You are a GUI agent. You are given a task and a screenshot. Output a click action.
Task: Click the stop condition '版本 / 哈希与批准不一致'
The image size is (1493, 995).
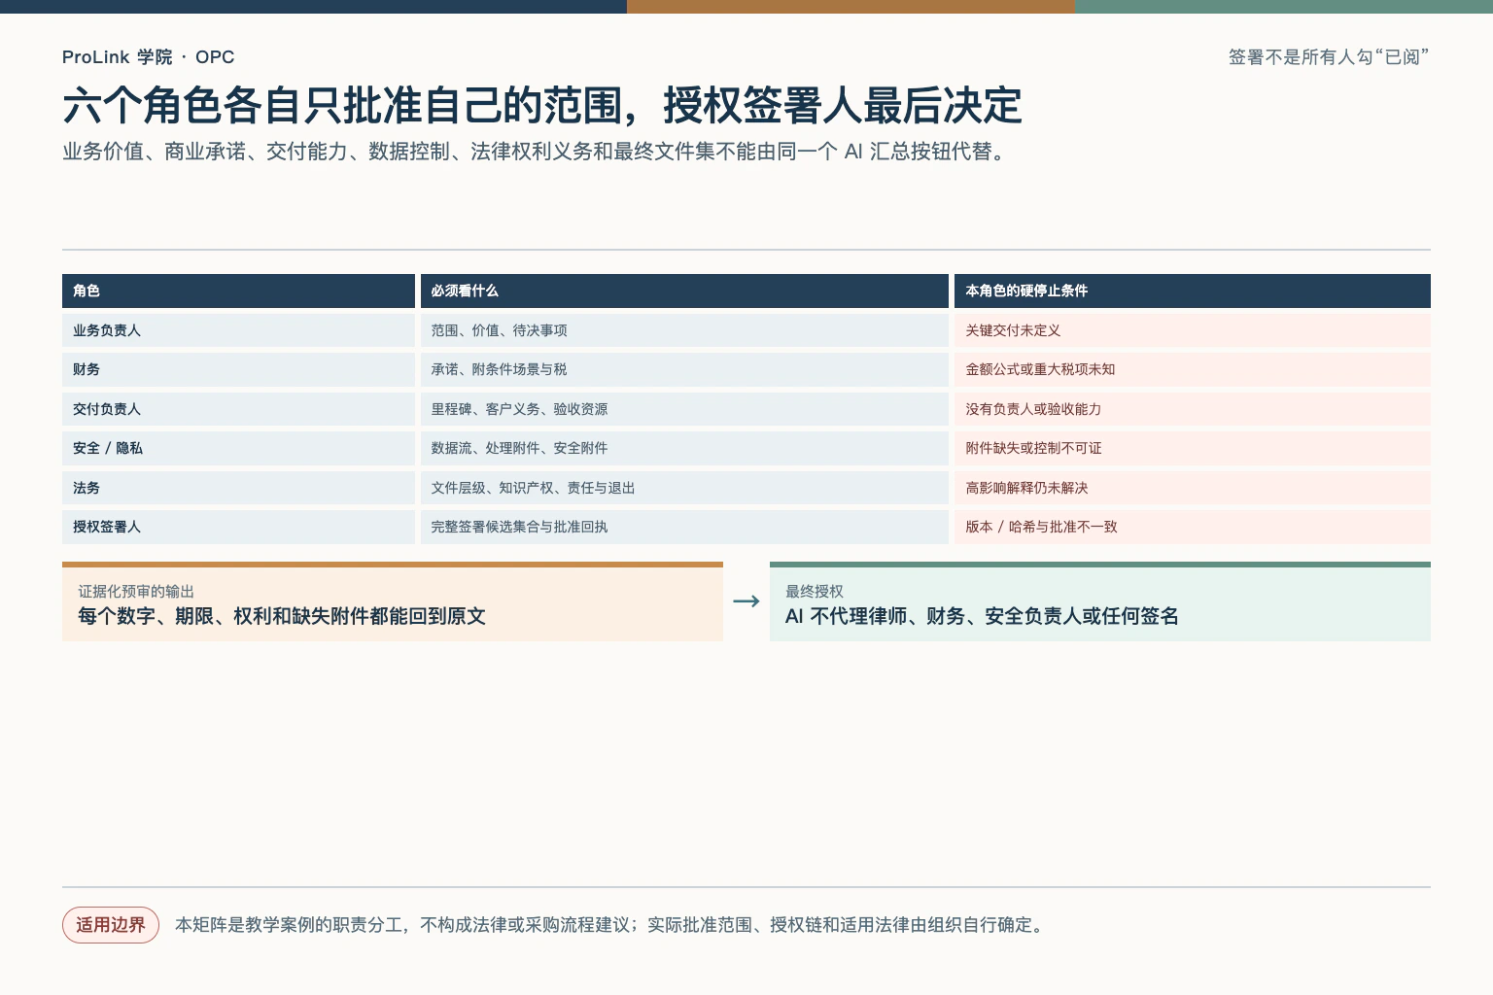tap(1193, 527)
